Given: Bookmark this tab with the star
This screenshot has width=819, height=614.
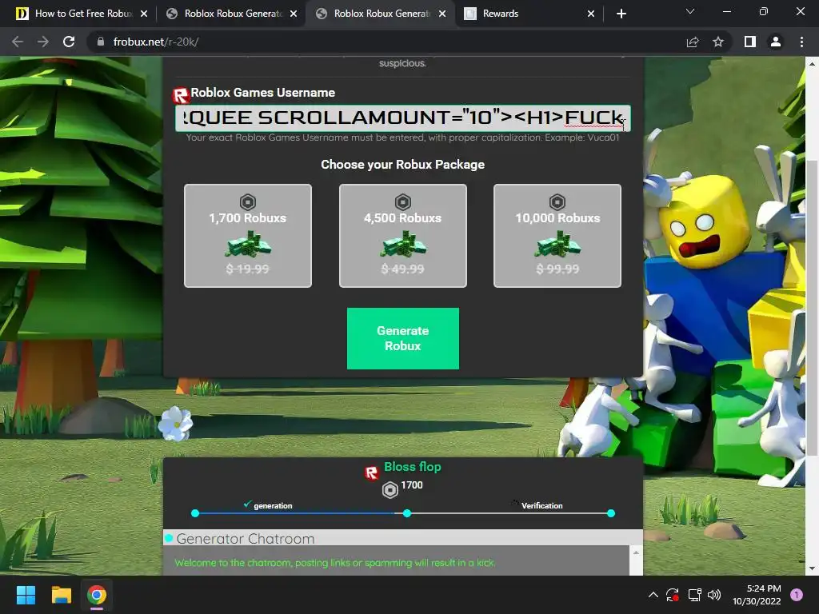Looking at the screenshot, I should [x=718, y=42].
